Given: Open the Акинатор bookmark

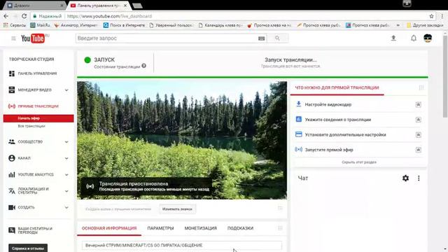Looking at the screenshot, I should tap(76, 25).
